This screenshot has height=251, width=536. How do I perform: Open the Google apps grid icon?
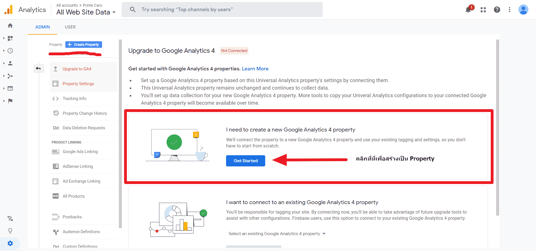[x=483, y=10]
